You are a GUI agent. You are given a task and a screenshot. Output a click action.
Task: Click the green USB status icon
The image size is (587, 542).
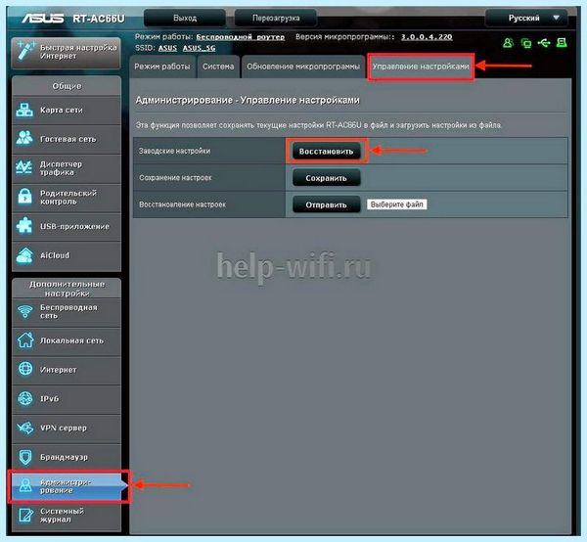544,43
